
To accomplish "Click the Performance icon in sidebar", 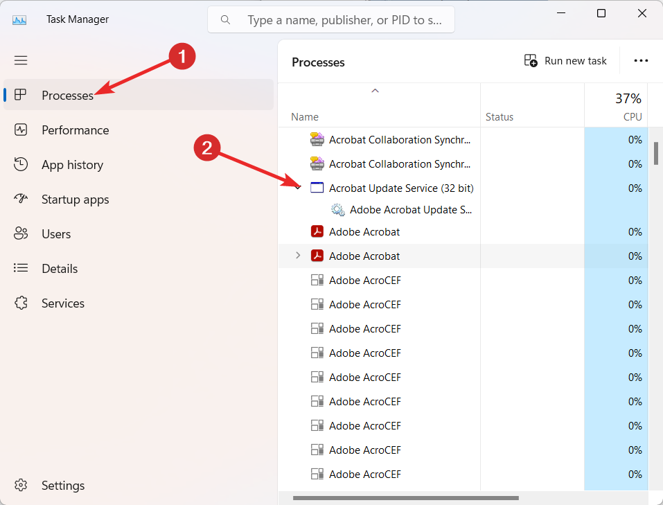I will coord(21,130).
